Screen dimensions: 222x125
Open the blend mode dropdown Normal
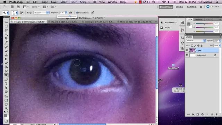(196, 41)
